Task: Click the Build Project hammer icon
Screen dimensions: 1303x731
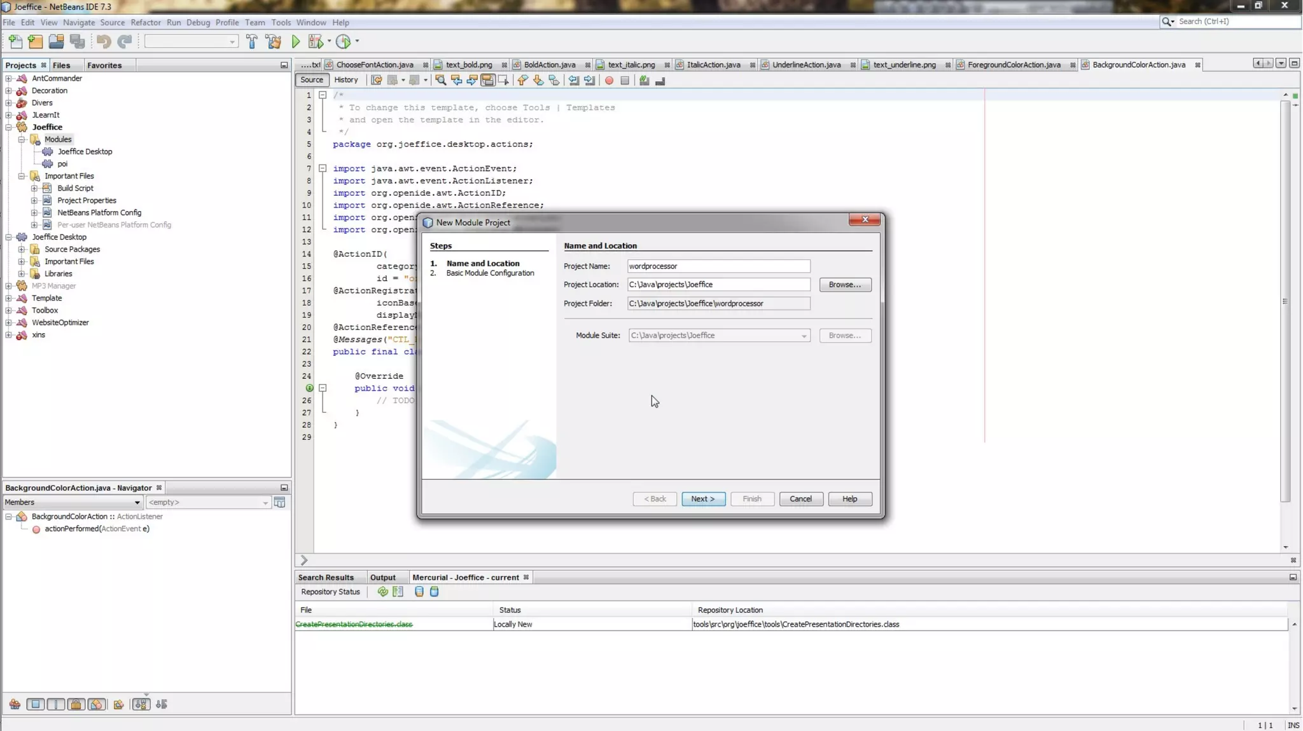Action: [x=252, y=42]
